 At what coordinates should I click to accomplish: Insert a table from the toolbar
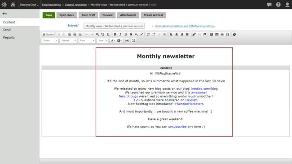tap(217, 34)
